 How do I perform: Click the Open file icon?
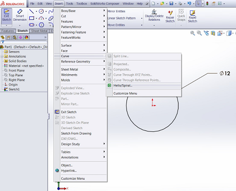[162, 3]
